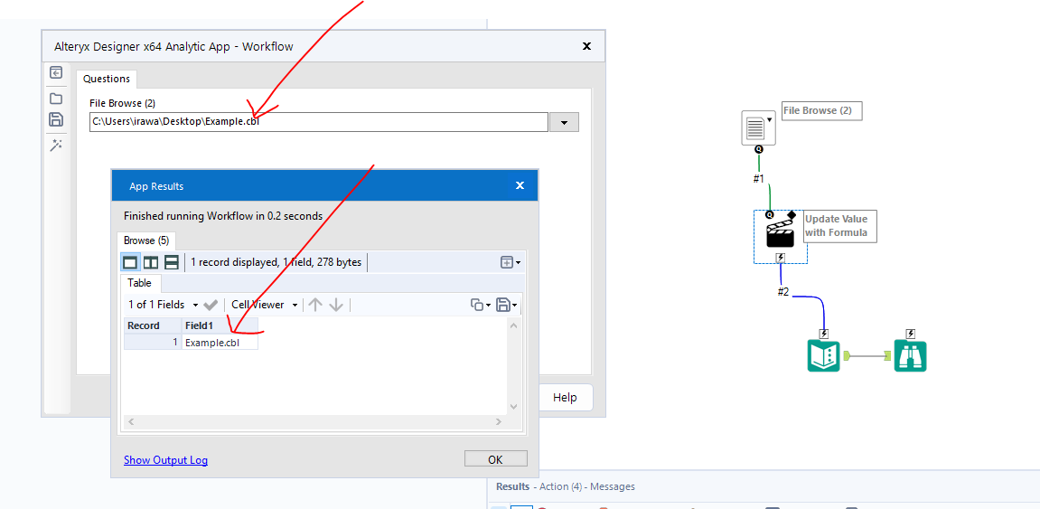This screenshot has height=509, width=1040.
Task: Click the #1 connection label
Action: click(759, 178)
